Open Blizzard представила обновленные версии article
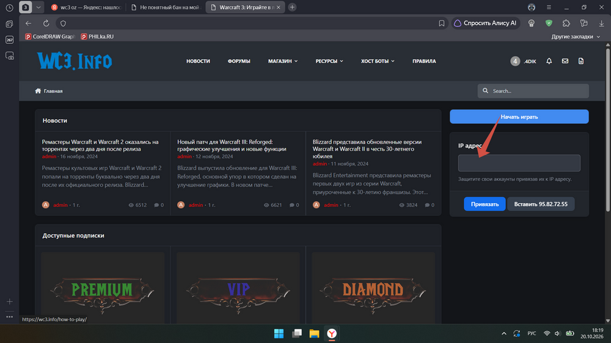The image size is (611, 343). pyautogui.click(x=367, y=149)
